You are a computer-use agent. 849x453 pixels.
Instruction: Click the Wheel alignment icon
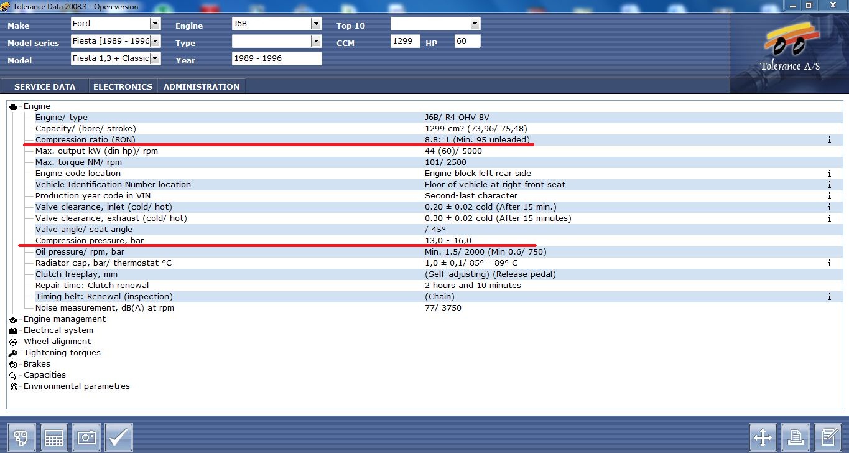13,342
